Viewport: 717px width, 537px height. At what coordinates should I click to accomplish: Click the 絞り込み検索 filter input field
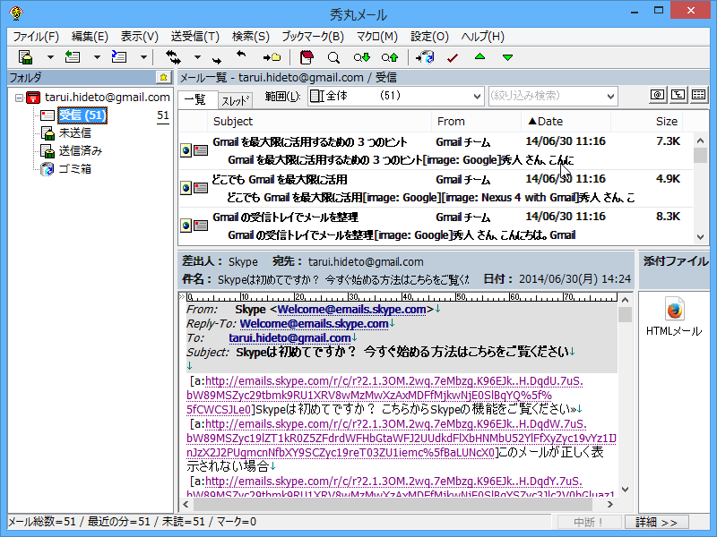click(546, 96)
